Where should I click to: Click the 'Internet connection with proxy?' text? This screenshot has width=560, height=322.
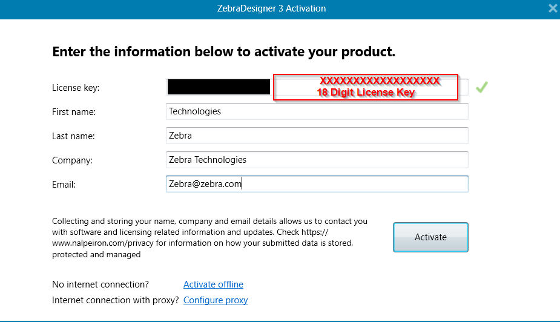[x=116, y=300]
